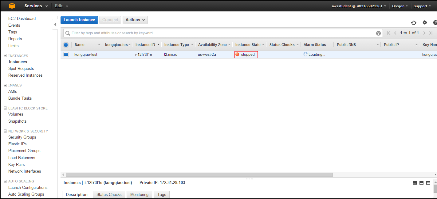Click the t2.micro instance type cell
Image resolution: width=437 pixels, height=199 pixels.
pyautogui.click(x=171, y=55)
